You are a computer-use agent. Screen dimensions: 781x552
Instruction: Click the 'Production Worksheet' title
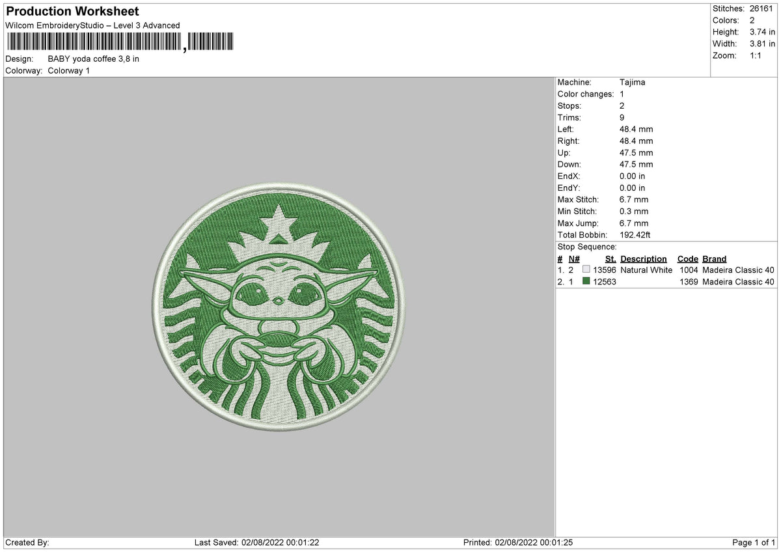72,12
